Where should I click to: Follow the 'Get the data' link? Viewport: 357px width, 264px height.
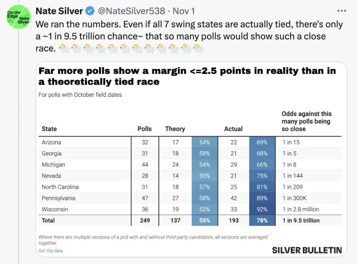(x=51, y=251)
